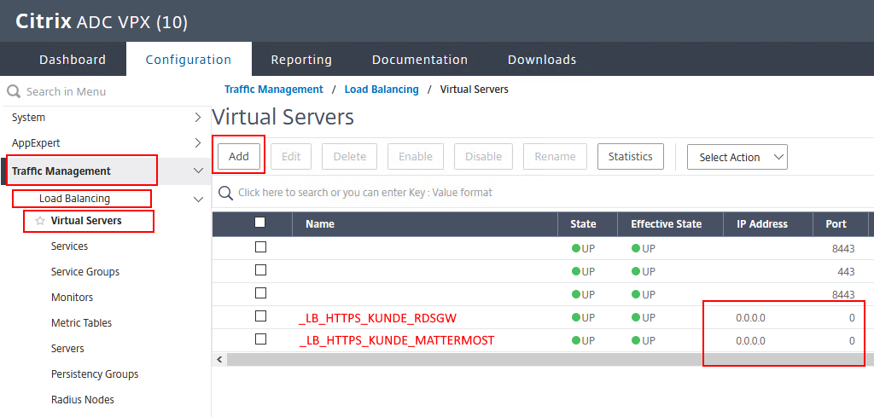
Task: Check the box for _LB_HTTPS_KUNDE_MATTERMOST row
Action: [260, 339]
